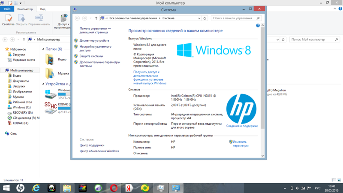Click link to get new Windows edition features
Image resolution: width=343 pixels, height=193 pixels.
150,78
